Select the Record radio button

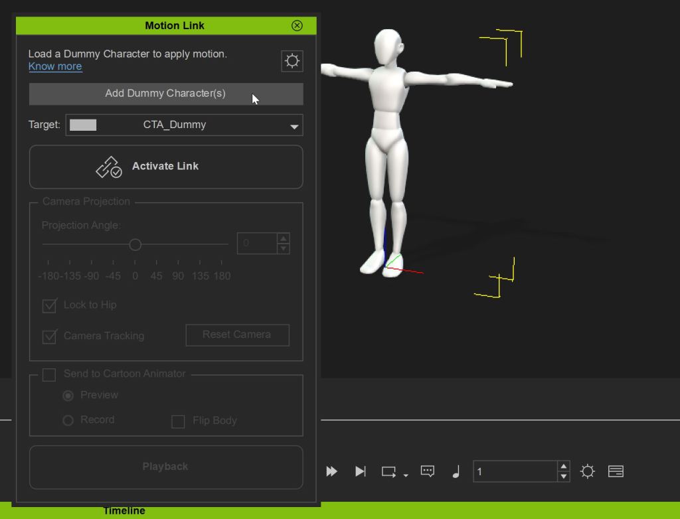[68, 419]
